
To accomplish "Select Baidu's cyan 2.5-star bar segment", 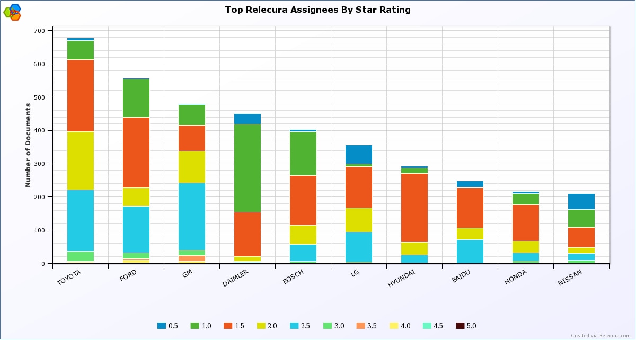I will pos(470,252).
